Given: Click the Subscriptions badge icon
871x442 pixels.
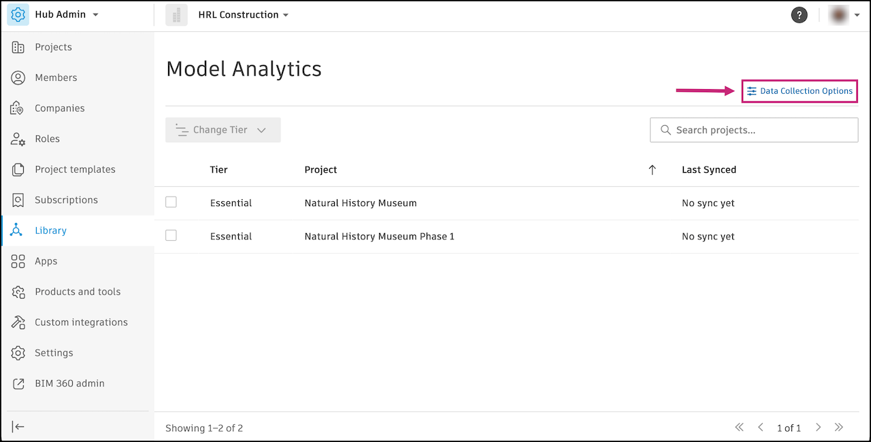Looking at the screenshot, I should 18,200.
